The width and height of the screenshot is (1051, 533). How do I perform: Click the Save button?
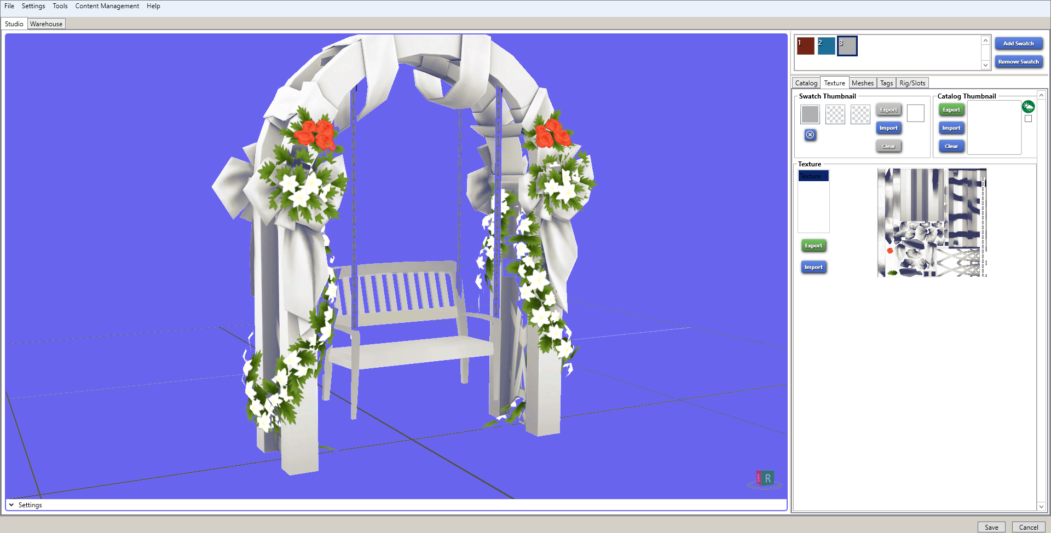(991, 527)
